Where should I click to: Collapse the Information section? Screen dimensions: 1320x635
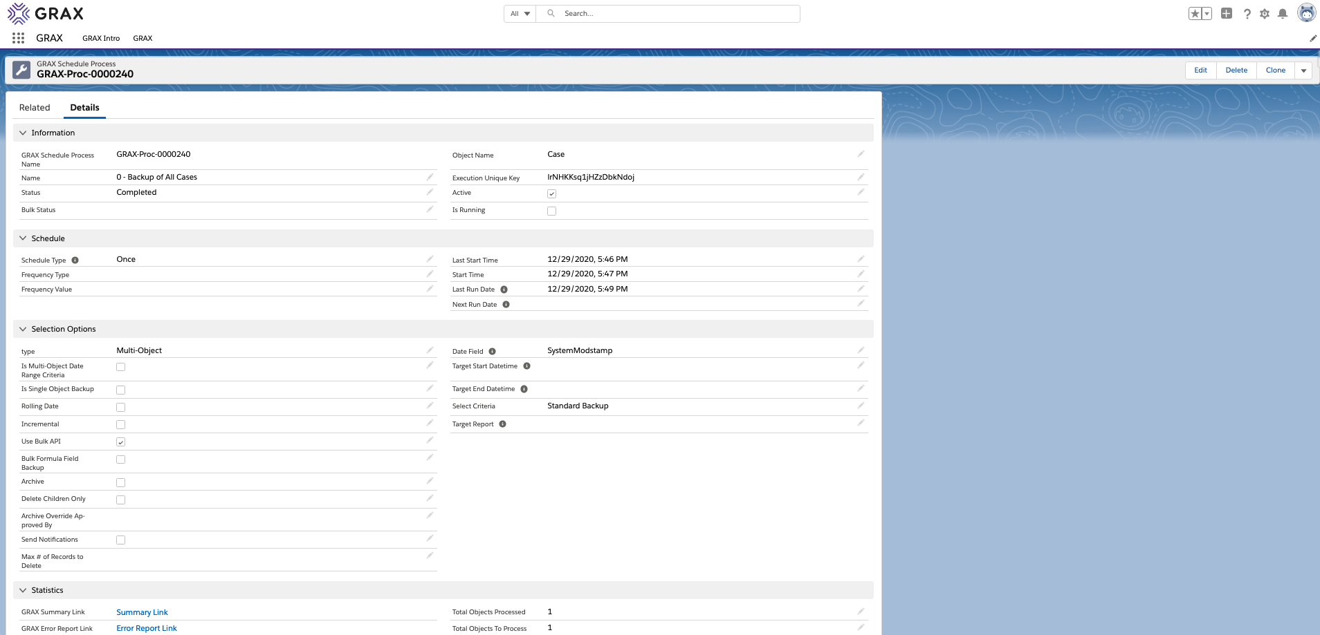[x=23, y=133]
